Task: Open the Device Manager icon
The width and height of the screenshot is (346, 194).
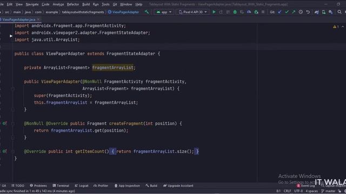Action: pyautogui.click(x=324, y=12)
